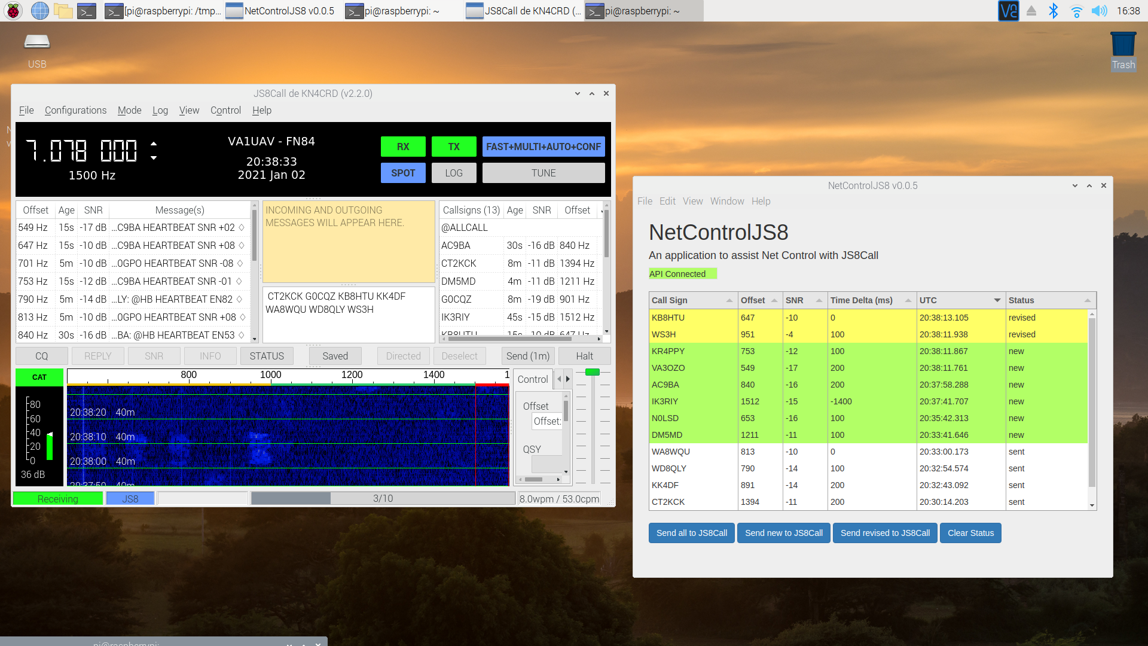Open the Wi-Fi network tray icon
The height and width of the screenshot is (646, 1148).
tap(1076, 11)
